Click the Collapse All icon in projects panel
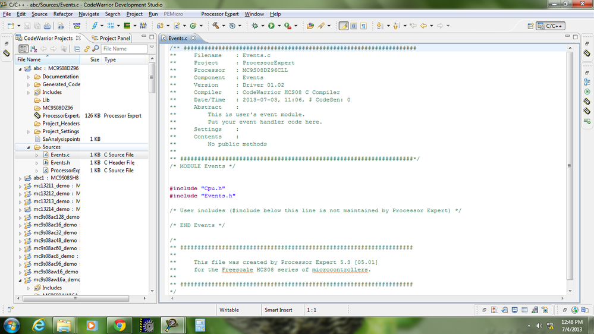Image resolution: width=594 pixels, height=334 pixels. pyautogui.click(x=77, y=49)
